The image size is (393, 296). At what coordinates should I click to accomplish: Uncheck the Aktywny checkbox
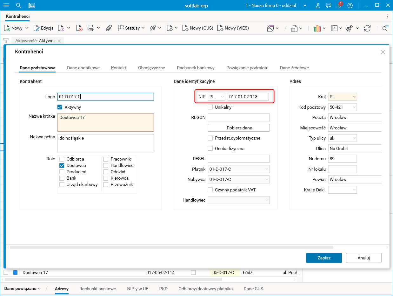(x=60, y=107)
